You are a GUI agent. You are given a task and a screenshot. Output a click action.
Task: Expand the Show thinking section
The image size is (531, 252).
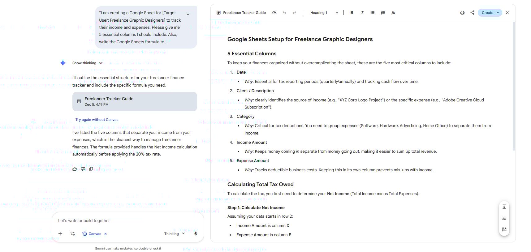click(87, 63)
